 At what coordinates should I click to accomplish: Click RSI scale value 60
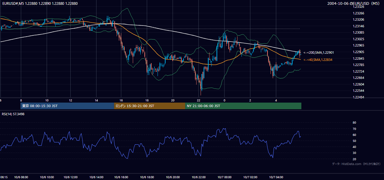[x=354, y=135]
